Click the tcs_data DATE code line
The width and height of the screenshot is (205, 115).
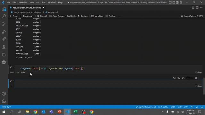(x=52, y=69)
